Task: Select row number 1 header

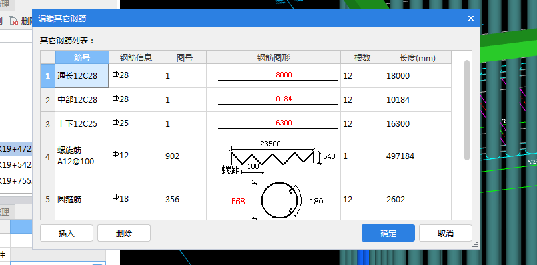Action: [48, 76]
